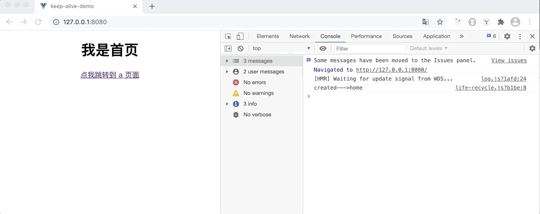Click the Y-shaped extension icon

[x=487, y=22]
